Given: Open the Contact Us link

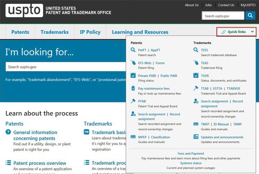Looking at the screenshot, I should pos(226,5).
